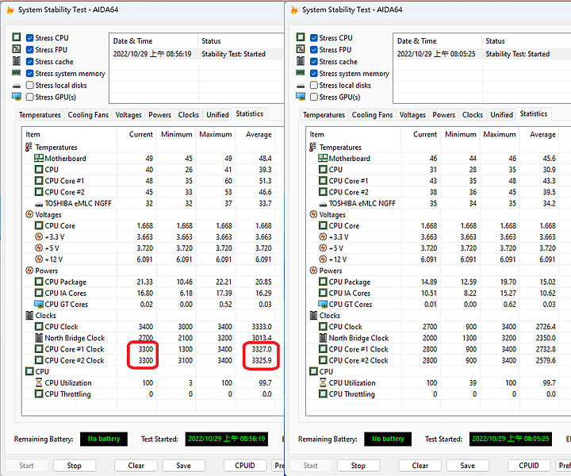
Task: Select CPU Throttling row in left window
Action: coord(153,394)
